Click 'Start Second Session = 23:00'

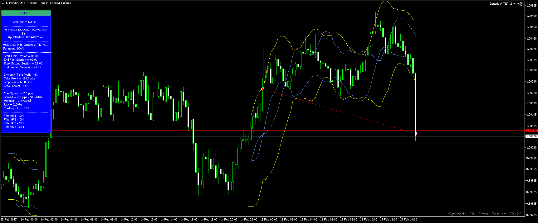[23, 64]
